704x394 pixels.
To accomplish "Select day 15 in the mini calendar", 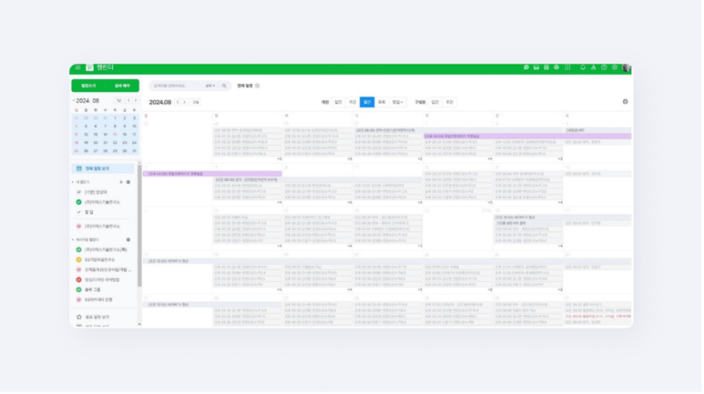I will coord(115,135).
